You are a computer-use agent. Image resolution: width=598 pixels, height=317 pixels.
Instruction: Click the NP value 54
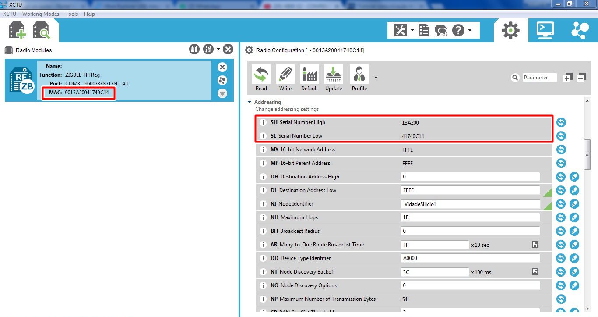coord(405,299)
